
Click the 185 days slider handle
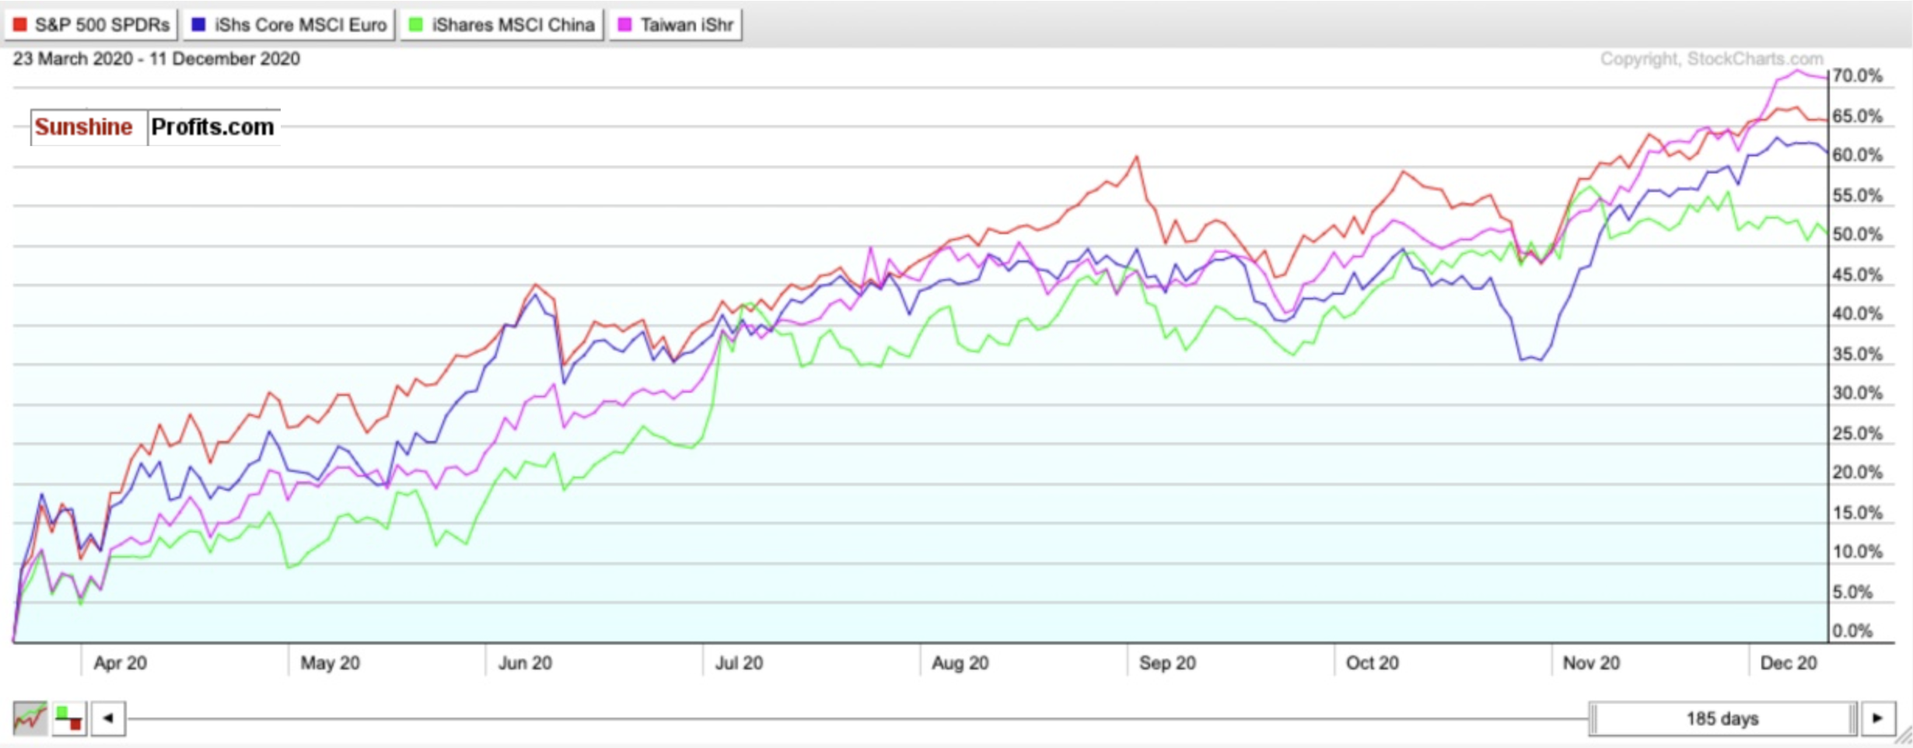click(1722, 718)
